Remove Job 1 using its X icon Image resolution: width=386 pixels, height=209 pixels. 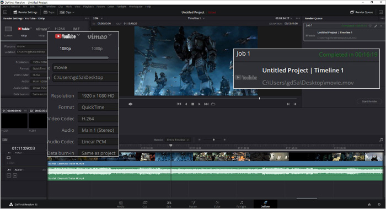click(381, 25)
